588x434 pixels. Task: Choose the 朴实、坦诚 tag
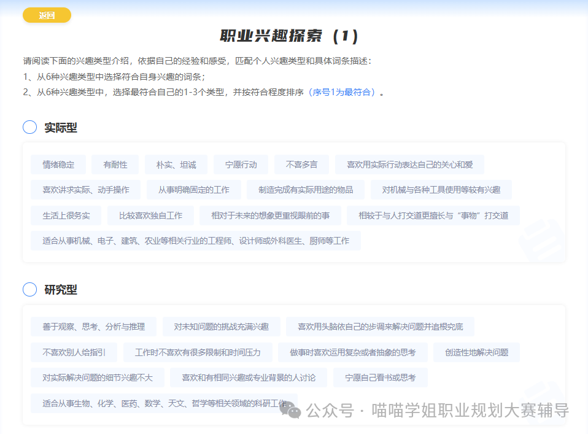coord(176,165)
